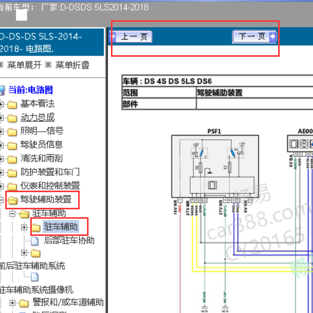Click the PSF1 module in the diagram

click(x=215, y=167)
